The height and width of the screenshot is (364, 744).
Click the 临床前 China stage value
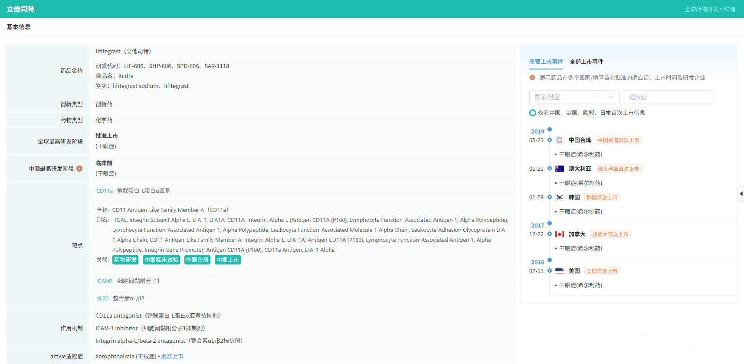[104, 163]
